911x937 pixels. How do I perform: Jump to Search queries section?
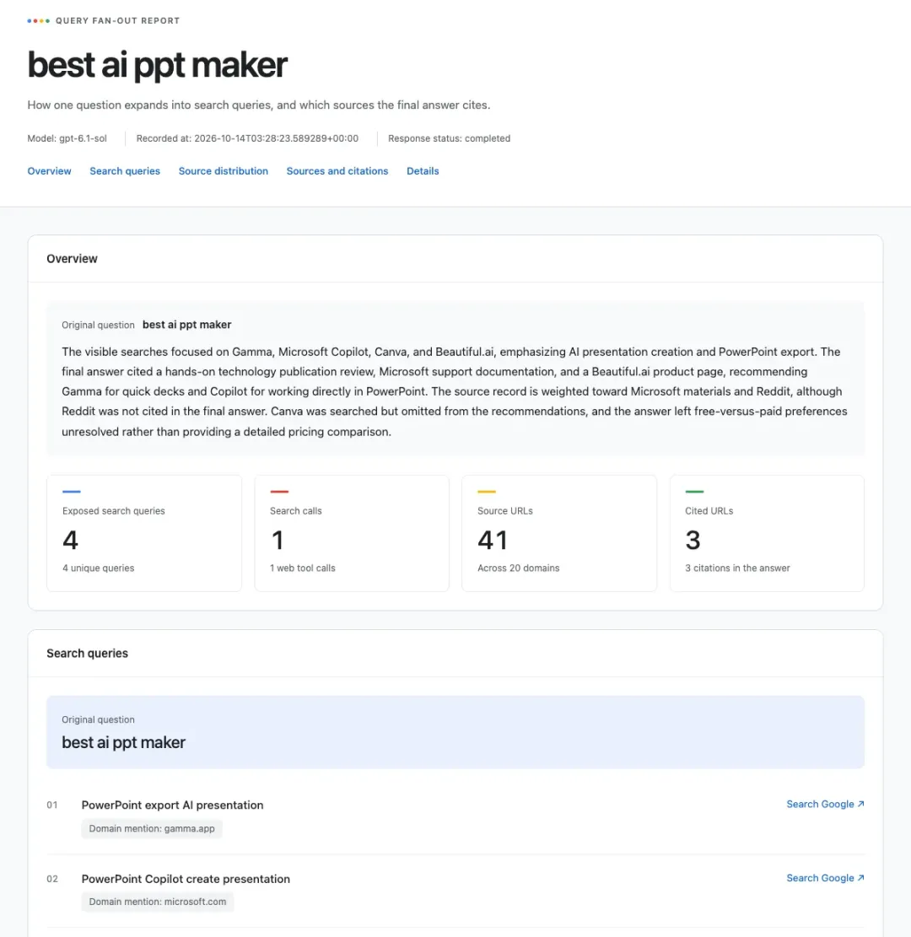[x=125, y=171]
